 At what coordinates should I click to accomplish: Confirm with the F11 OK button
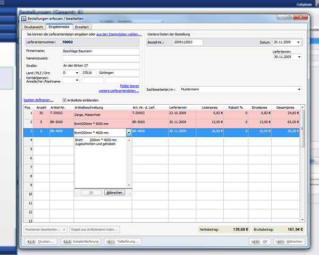pos(260,242)
